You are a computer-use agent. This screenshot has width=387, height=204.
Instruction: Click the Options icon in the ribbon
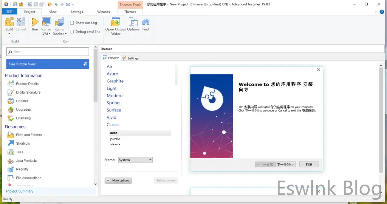(133, 22)
